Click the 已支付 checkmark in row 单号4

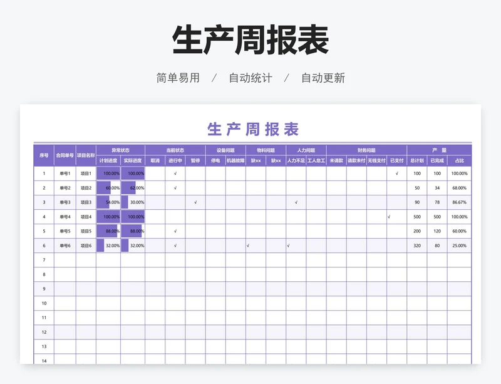pos(389,217)
